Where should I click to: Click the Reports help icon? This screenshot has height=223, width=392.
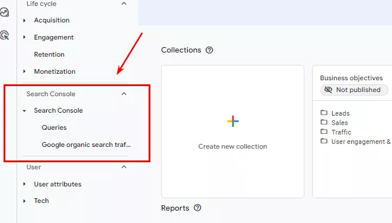pyautogui.click(x=198, y=208)
